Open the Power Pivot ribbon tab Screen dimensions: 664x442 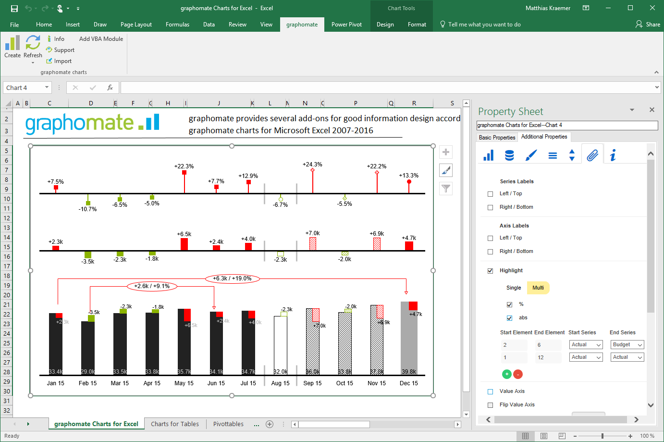(x=346, y=25)
